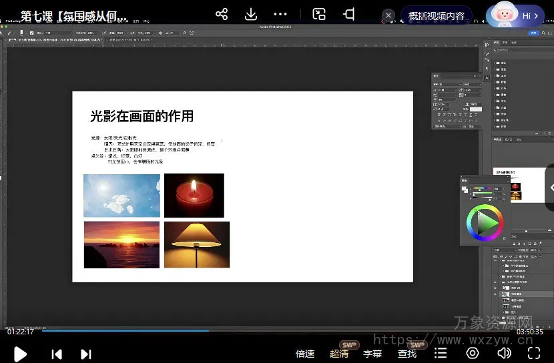The width and height of the screenshot is (554, 363).
Task: Click the 概括视频内容 summarize button
Action: 437,16
